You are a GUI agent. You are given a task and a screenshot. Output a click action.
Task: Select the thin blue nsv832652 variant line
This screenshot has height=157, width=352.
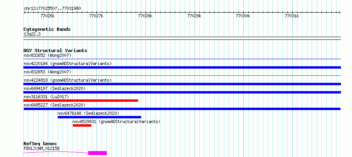pos(182,59)
